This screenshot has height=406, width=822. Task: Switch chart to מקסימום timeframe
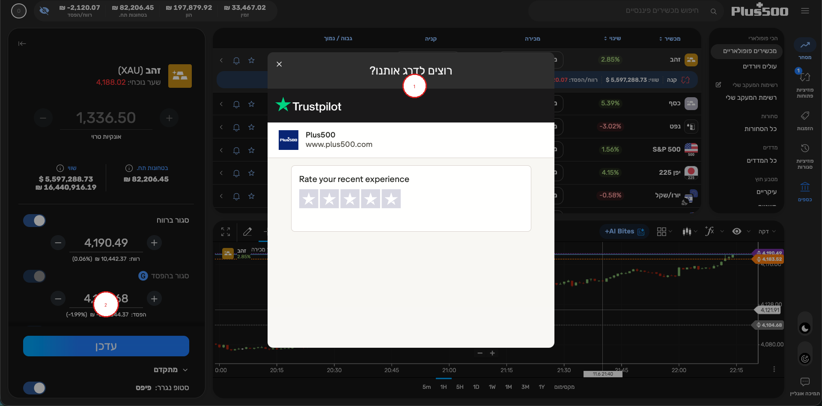pos(564,387)
